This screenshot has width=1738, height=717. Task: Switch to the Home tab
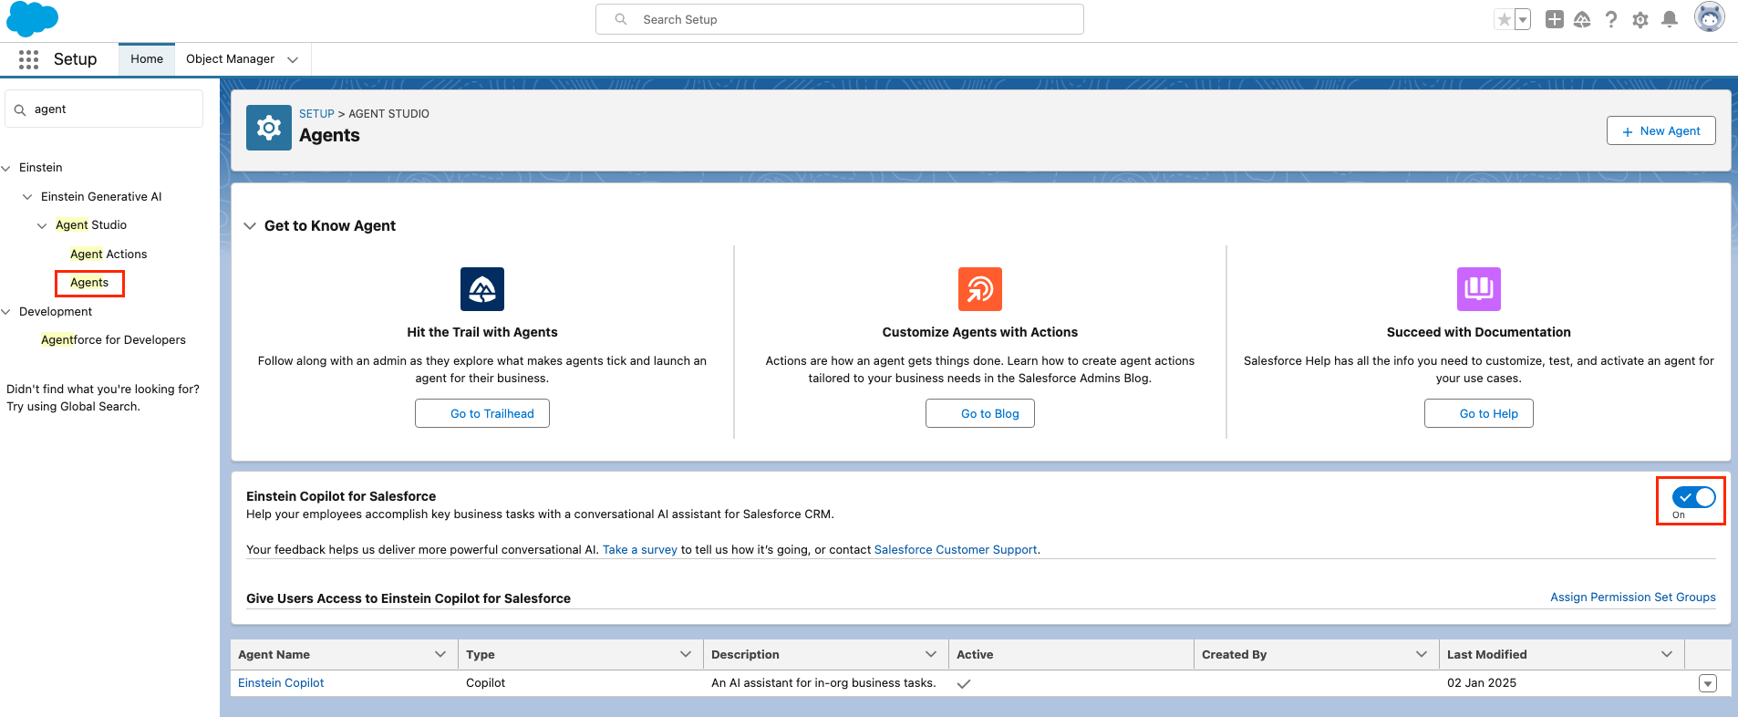coord(147,59)
